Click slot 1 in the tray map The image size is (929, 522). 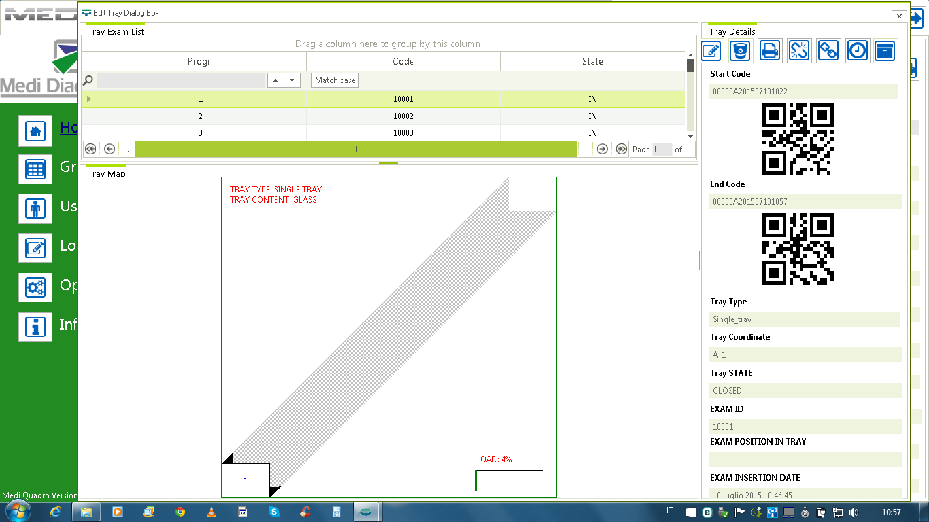(x=246, y=481)
